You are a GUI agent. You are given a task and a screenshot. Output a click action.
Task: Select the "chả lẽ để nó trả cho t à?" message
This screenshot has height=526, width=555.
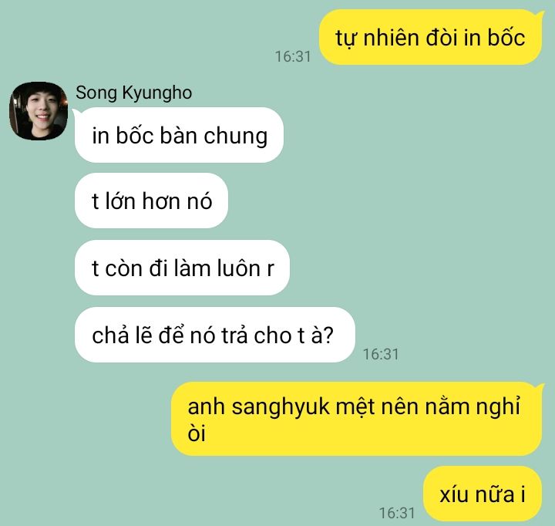tap(215, 335)
